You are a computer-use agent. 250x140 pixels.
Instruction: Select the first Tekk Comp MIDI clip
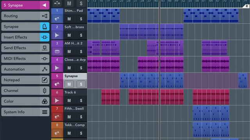point(197,129)
